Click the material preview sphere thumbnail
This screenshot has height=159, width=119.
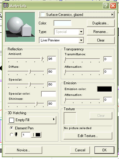click(x=20, y=27)
